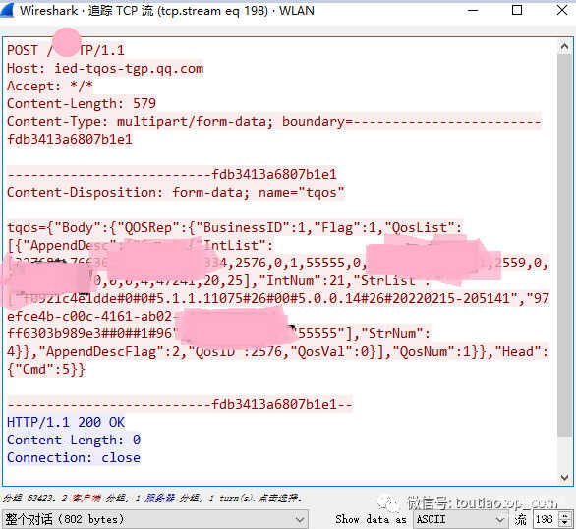
Task: Click the Content-Length: 579 line
Action: [x=82, y=103]
